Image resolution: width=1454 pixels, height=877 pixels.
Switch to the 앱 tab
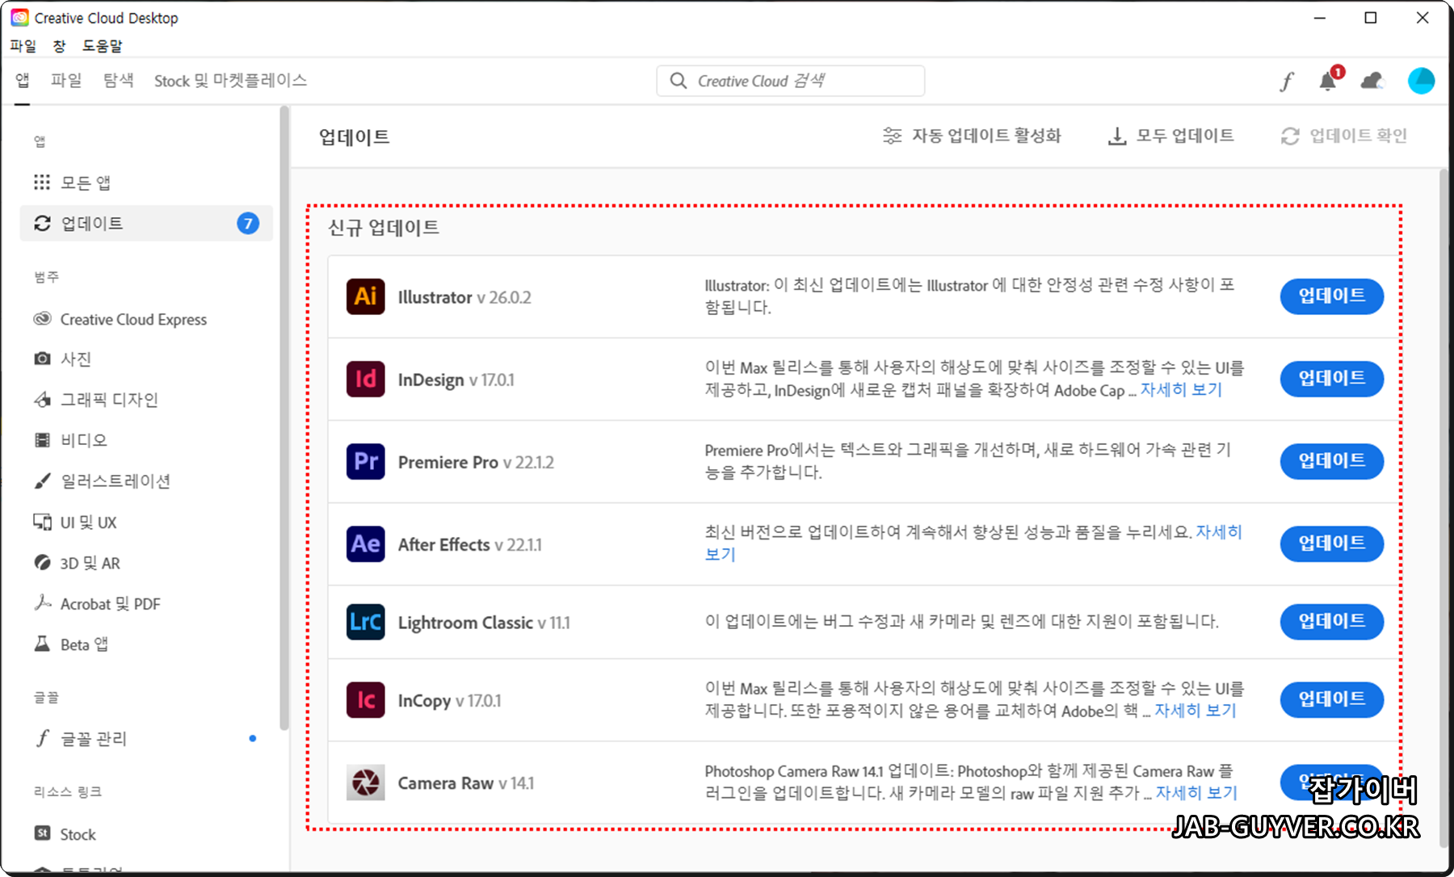22,81
